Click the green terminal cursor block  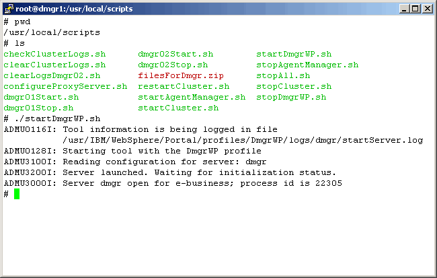17,194
